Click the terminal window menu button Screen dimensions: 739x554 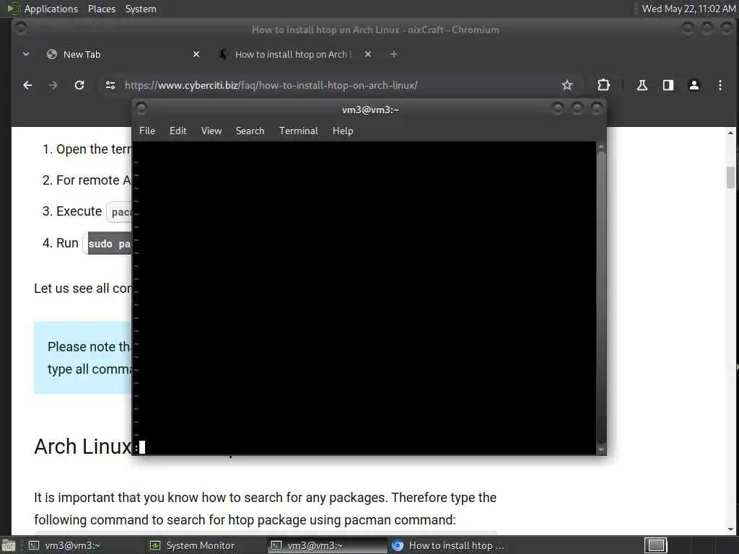pos(141,109)
